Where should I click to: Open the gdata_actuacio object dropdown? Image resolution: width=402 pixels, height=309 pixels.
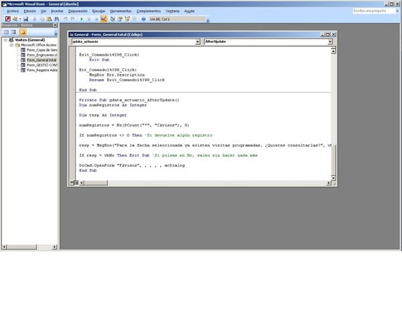[x=197, y=42]
